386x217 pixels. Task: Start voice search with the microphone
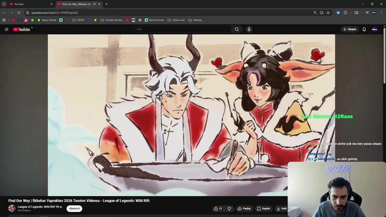tap(249, 29)
